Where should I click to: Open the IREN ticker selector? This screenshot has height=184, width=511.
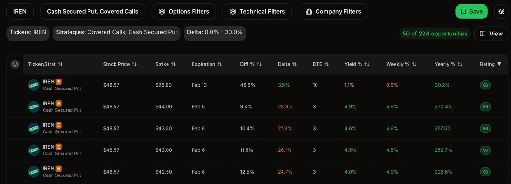coord(20,12)
